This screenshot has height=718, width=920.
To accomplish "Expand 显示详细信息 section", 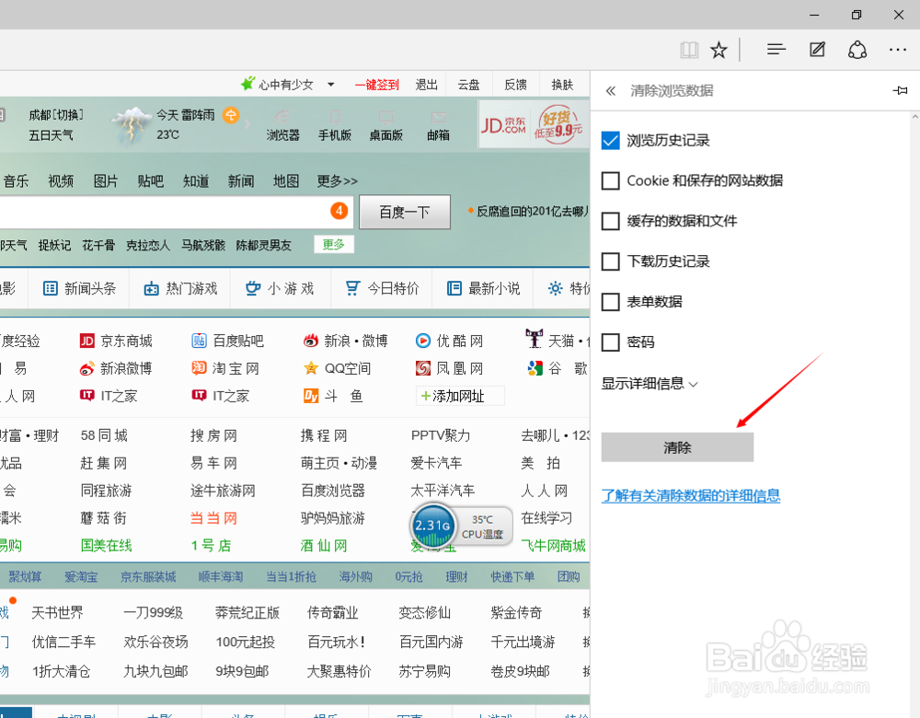I will coord(650,383).
